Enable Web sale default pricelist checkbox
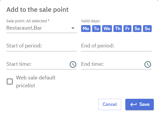The width and height of the screenshot is (158, 114). coord(10,82)
